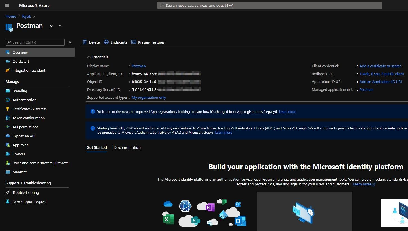Image resolution: width=408 pixels, height=231 pixels.
Task: Click Learn more in the welcome banner
Action: [x=288, y=112]
